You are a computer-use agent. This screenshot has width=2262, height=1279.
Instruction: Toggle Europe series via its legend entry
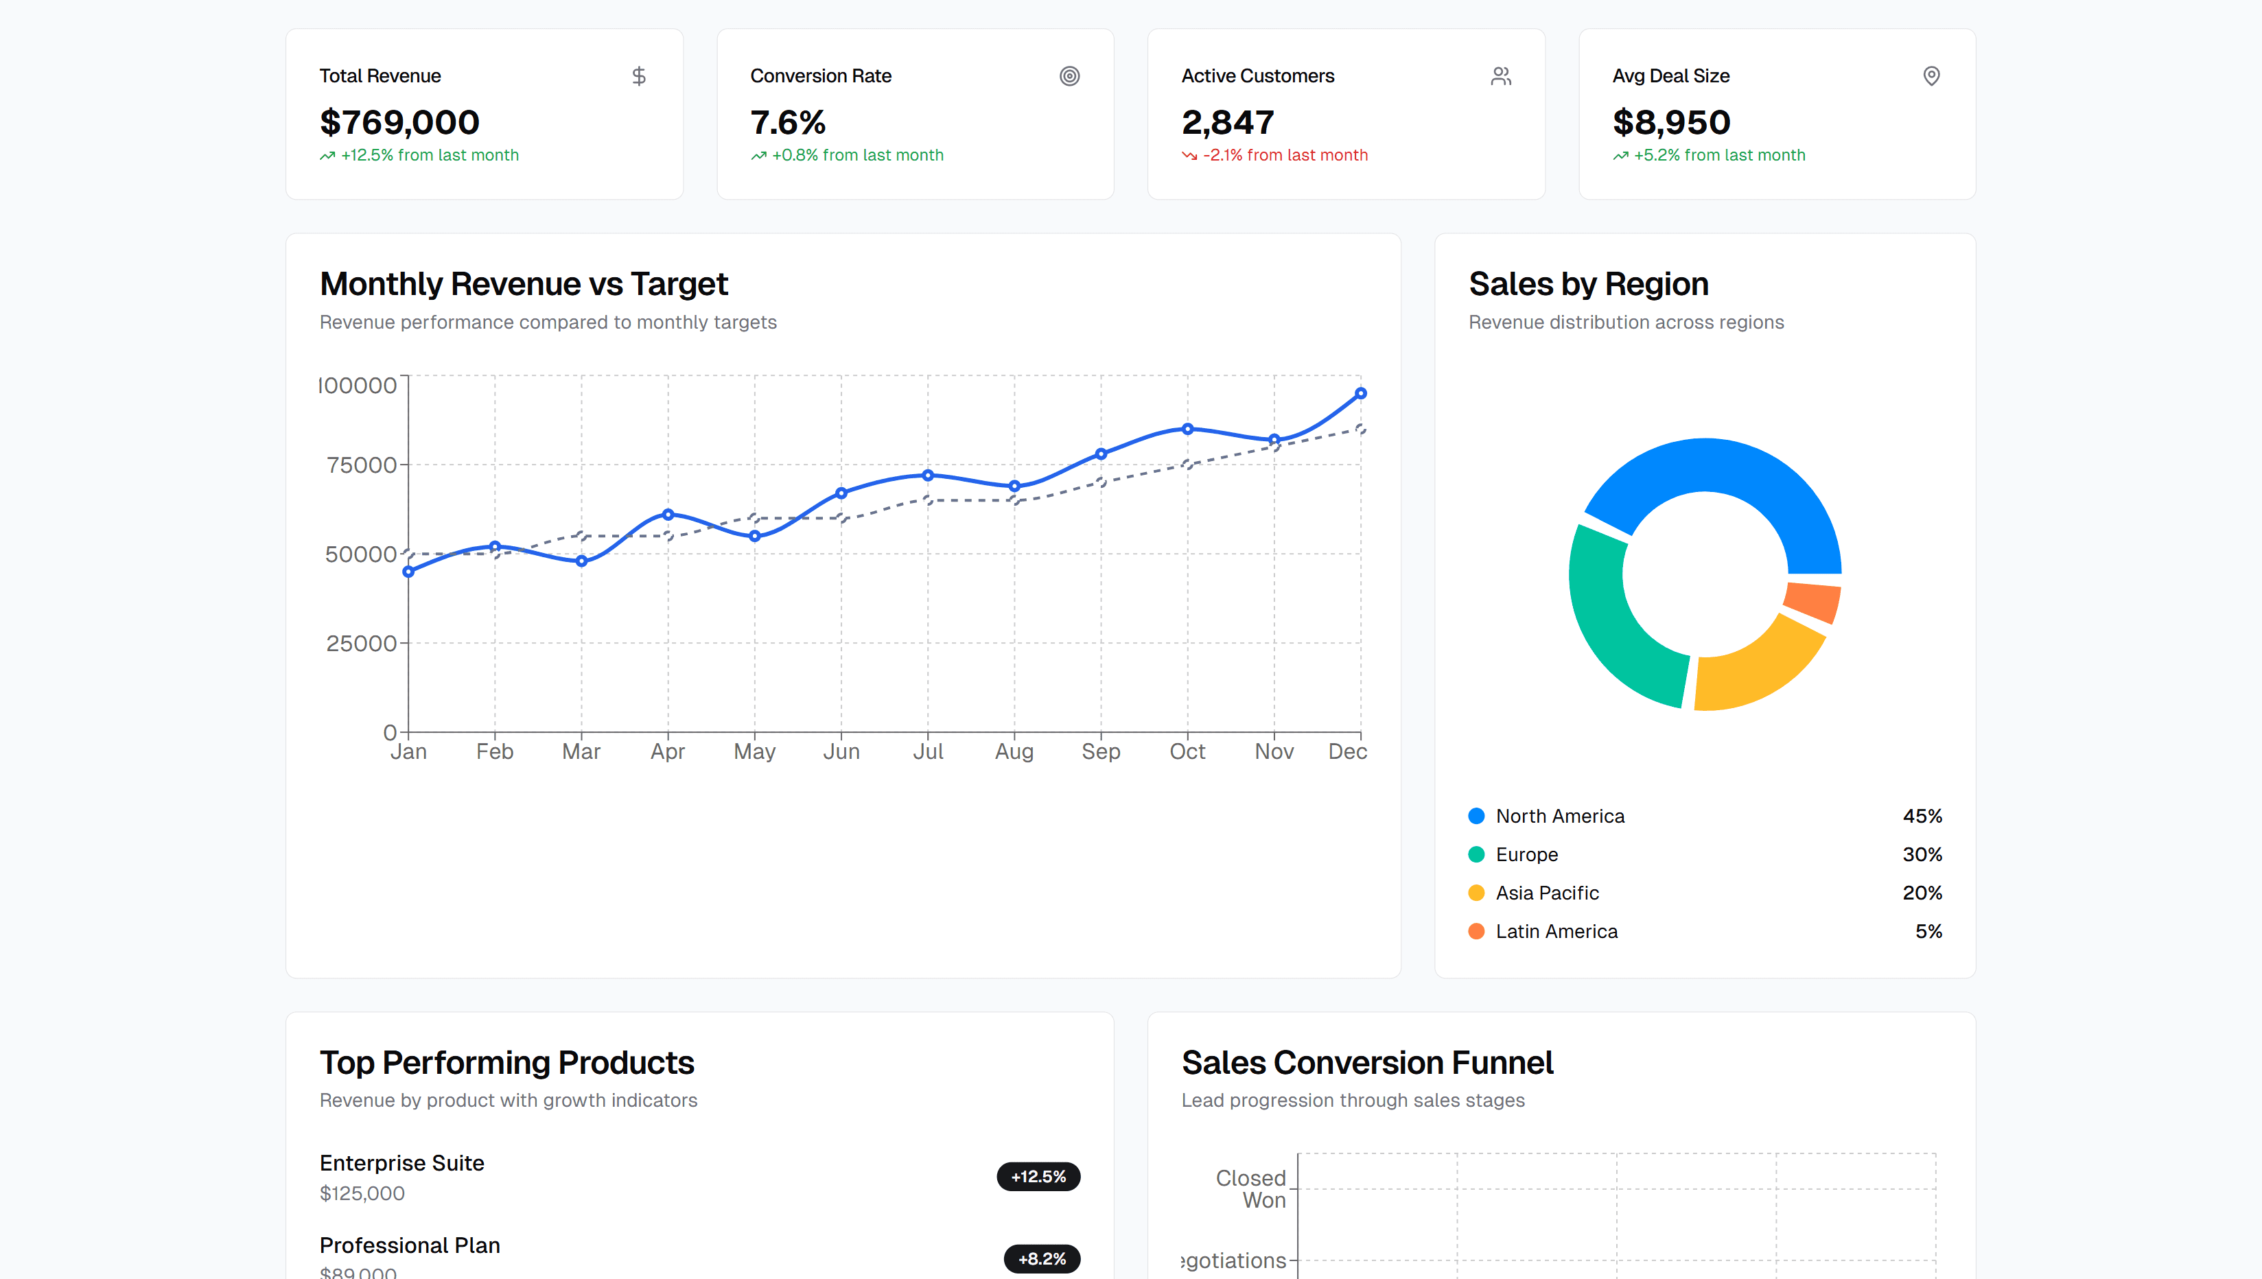click(1527, 854)
